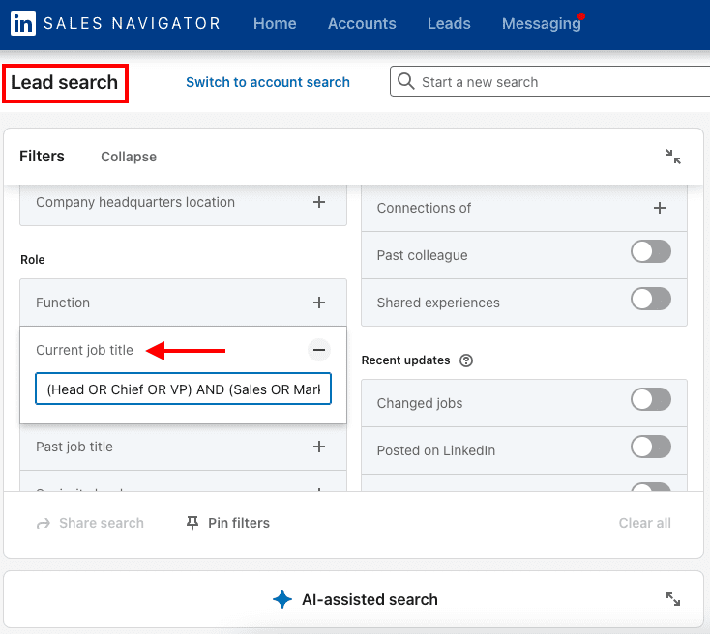Toggle the Changed jobs switch
The height and width of the screenshot is (634, 710).
pos(650,400)
